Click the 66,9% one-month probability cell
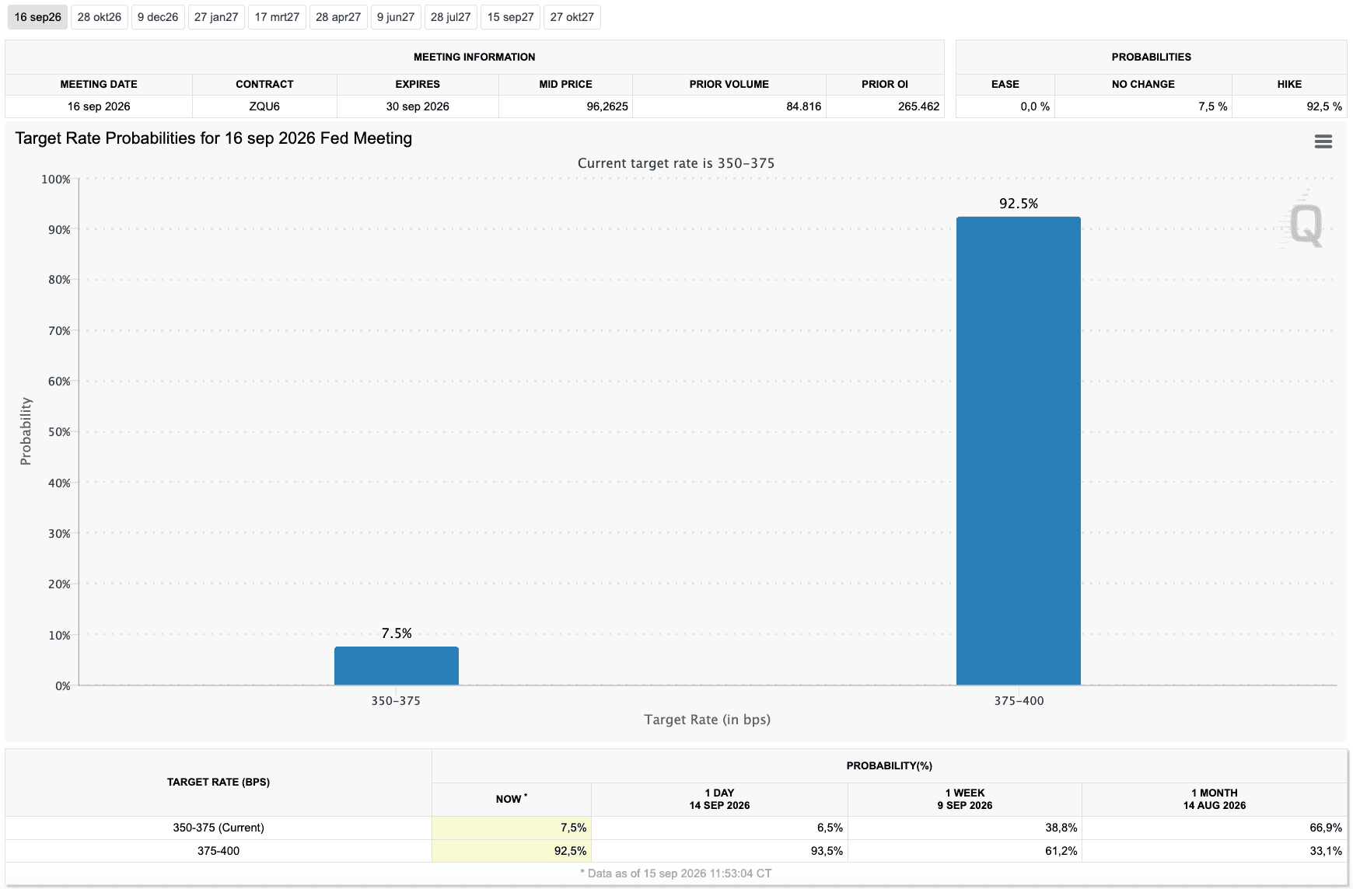 [x=1215, y=828]
